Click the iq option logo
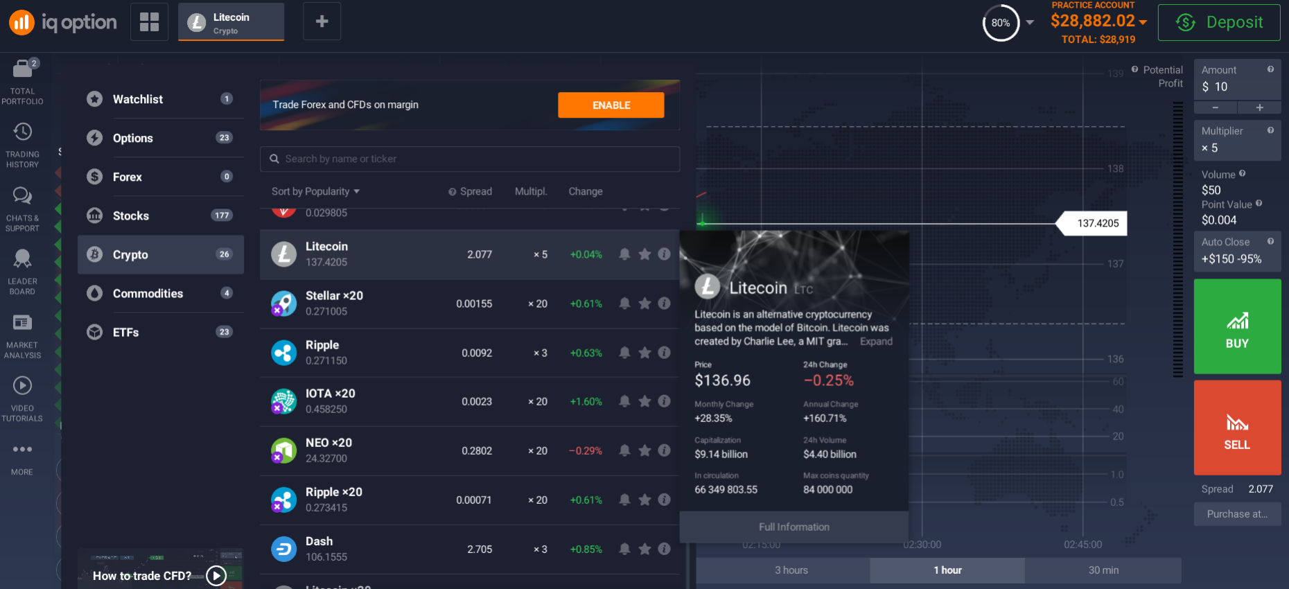The image size is (1289, 589). click(63, 22)
